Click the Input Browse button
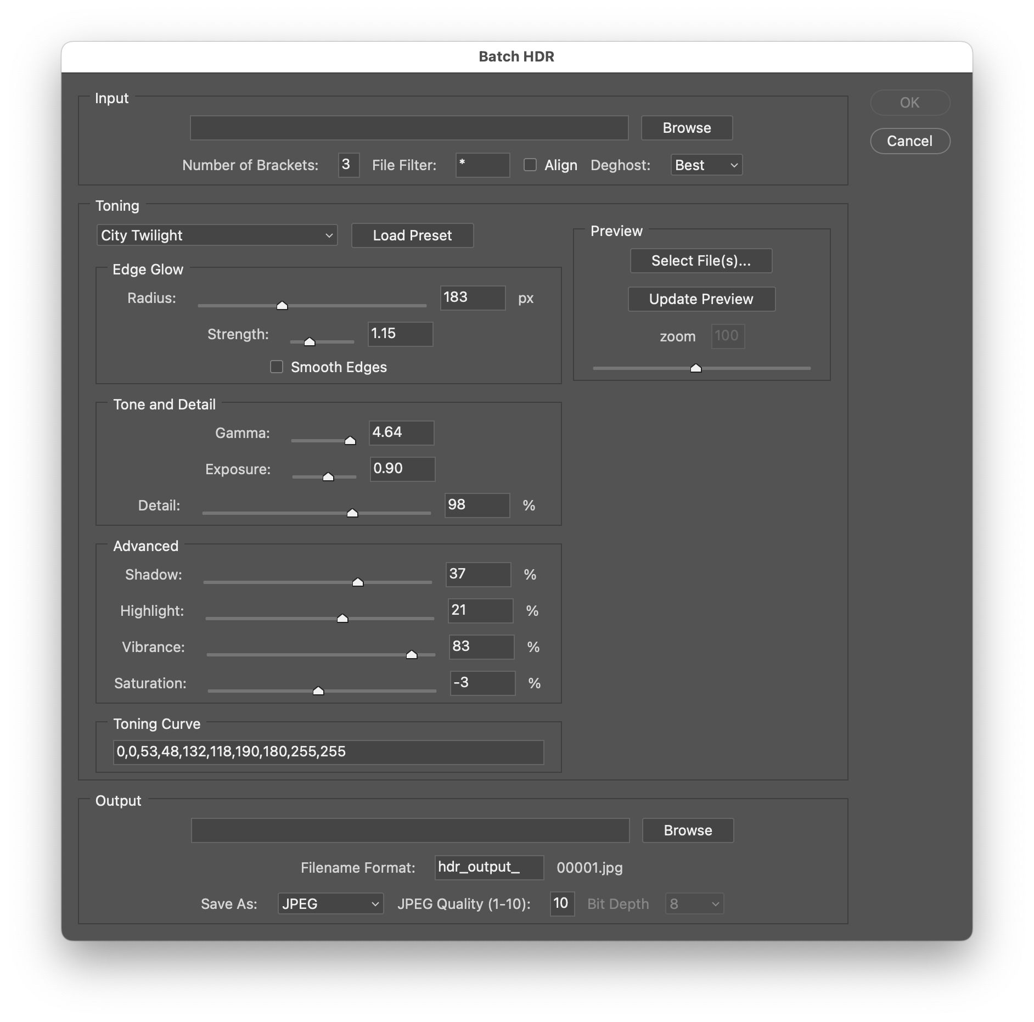Image resolution: width=1034 pixels, height=1022 pixels. [687, 128]
